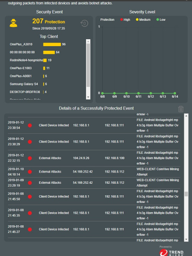Screen dimensions: 192x256
Task: Click the Since 2018/05/28 17:35 text
Action: tap(49, 28)
